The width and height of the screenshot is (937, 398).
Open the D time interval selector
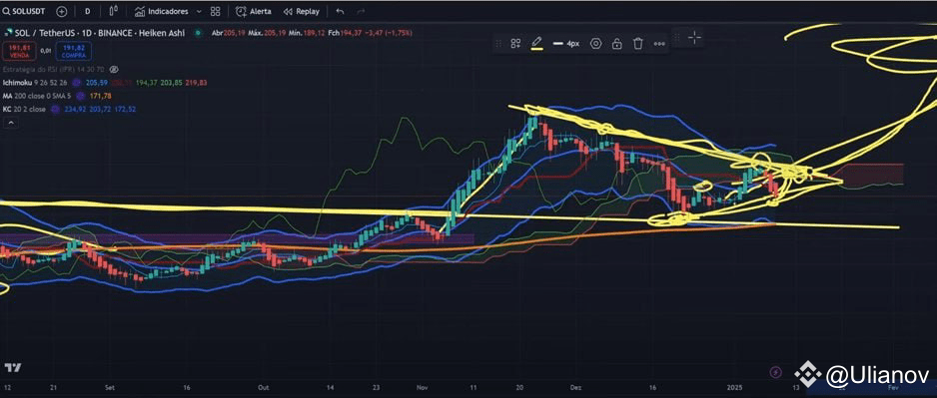88,11
